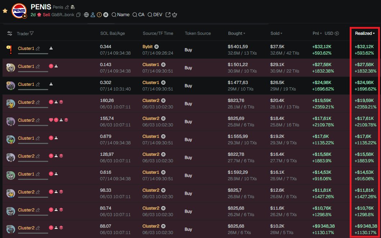Viewport: 381px width, 238px height.
Task: Toggle the filter sliders icon left of Trader column
Action: (x=10, y=33)
